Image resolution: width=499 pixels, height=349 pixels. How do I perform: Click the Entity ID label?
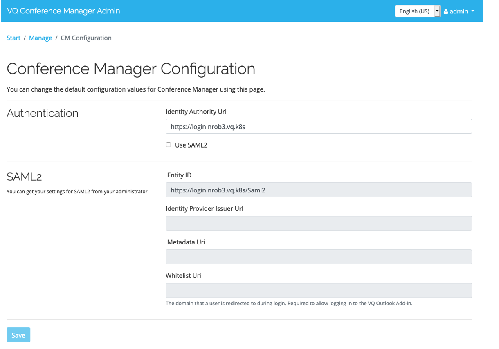(x=179, y=175)
